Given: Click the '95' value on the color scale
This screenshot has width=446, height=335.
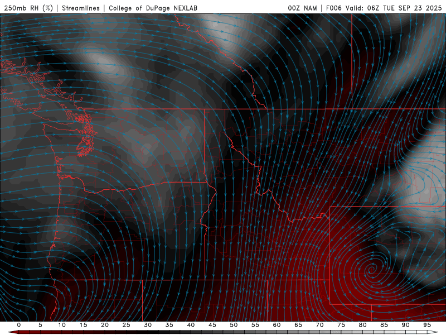Looking at the screenshot, I should click(427, 325).
